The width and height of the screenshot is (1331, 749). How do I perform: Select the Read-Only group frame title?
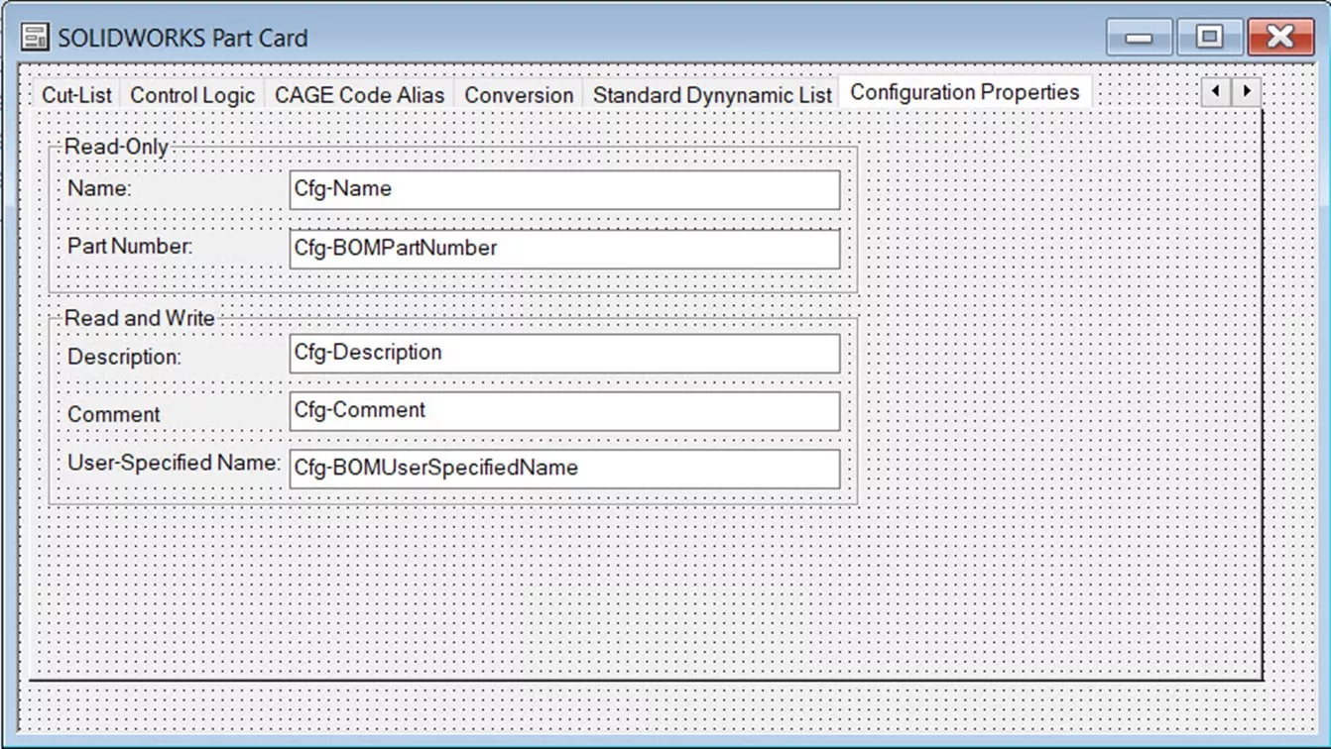pyautogui.click(x=116, y=147)
